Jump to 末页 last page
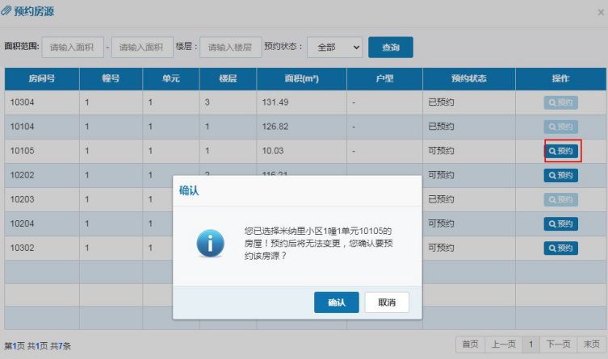This screenshot has width=608, height=359. pyautogui.click(x=592, y=344)
